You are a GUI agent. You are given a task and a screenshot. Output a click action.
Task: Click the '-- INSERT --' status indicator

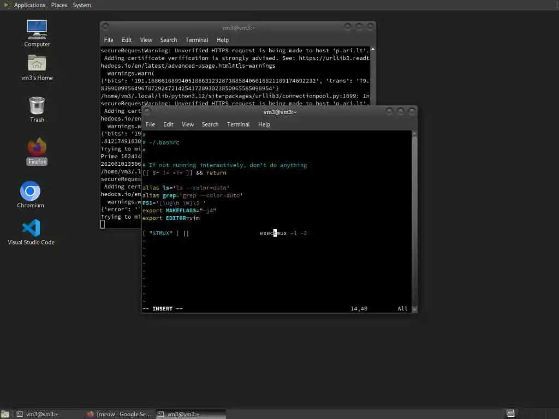coord(163,309)
